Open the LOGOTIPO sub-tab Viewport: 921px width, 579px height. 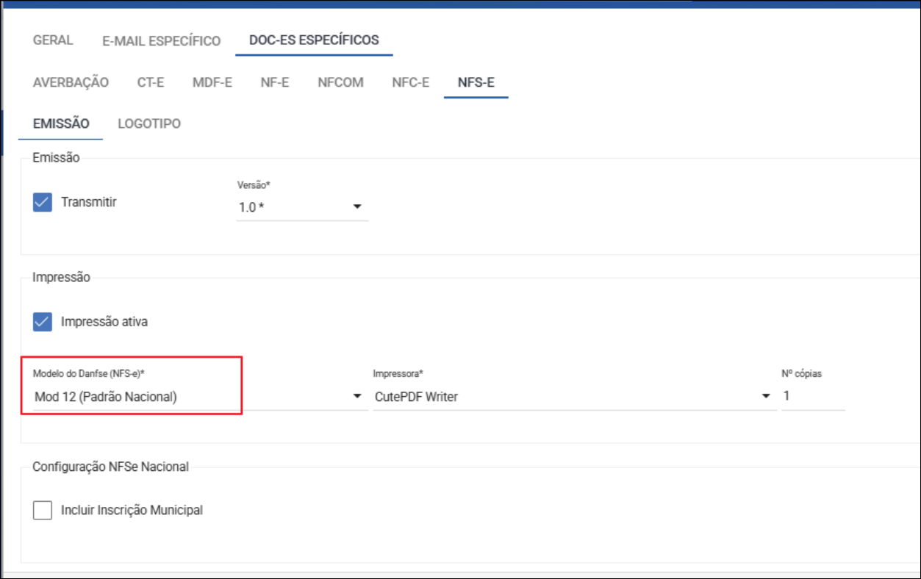coord(149,123)
